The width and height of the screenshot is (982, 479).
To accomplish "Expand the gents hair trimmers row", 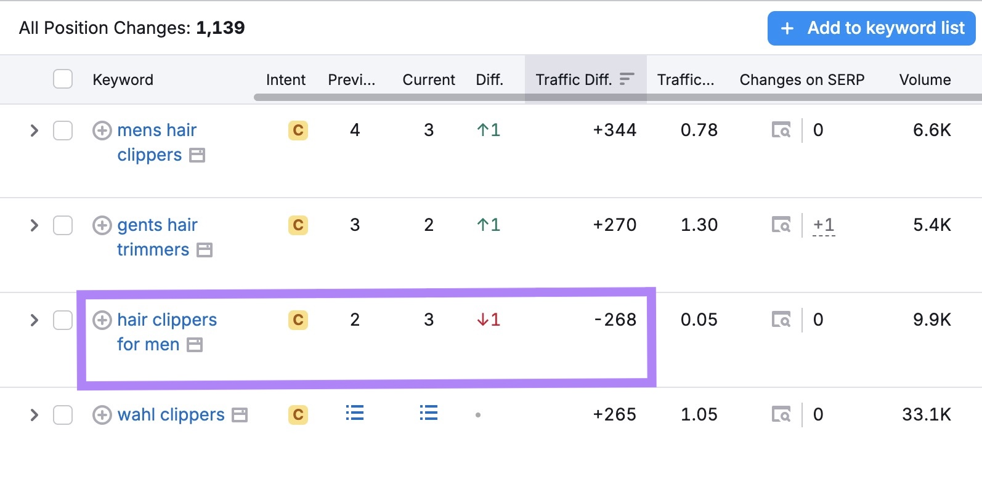I will (34, 225).
